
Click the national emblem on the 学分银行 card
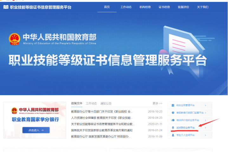(14, 110)
